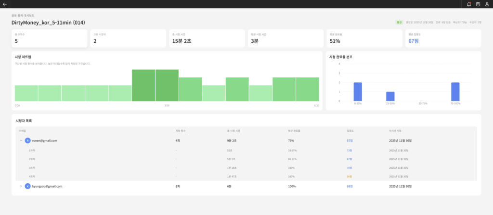
Task: Click kyungsoo's 68점 focus score
Action: (350, 186)
